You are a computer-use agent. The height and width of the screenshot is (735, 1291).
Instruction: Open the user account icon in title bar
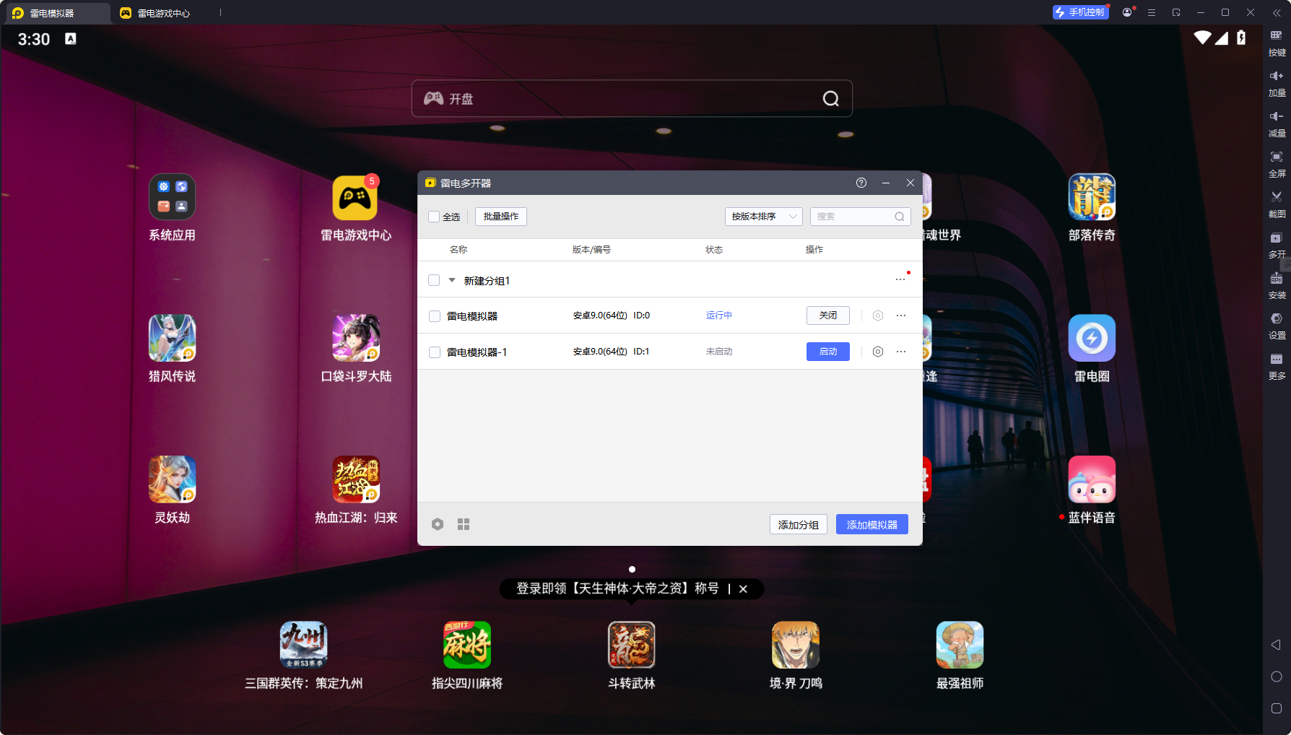[1127, 12]
